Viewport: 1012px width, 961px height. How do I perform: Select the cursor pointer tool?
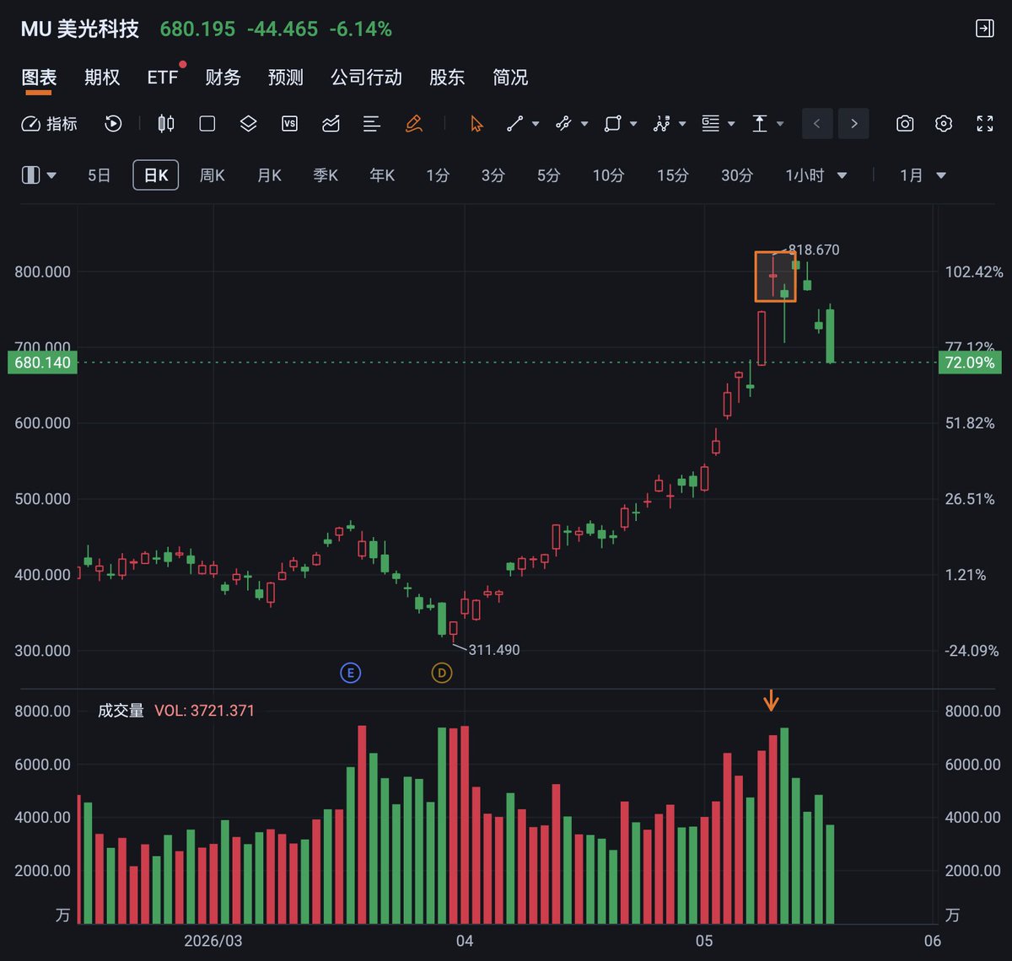476,124
